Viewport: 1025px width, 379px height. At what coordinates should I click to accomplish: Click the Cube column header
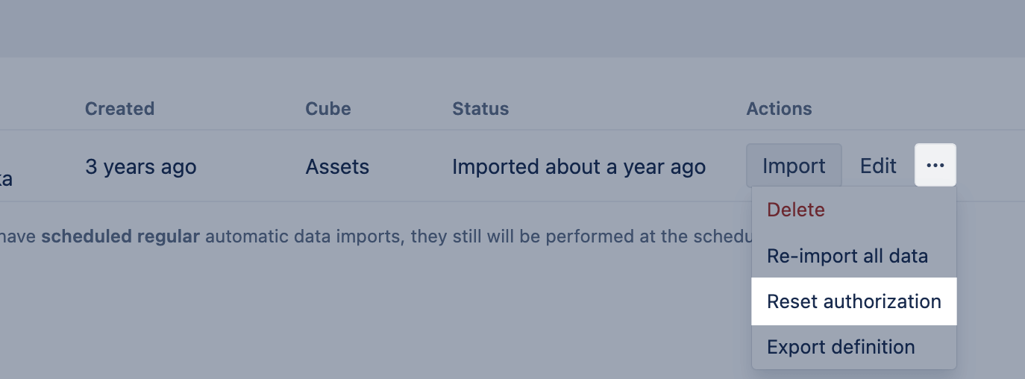coord(327,109)
